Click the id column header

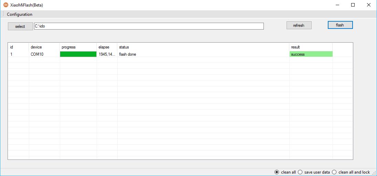[x=19, y=47]
